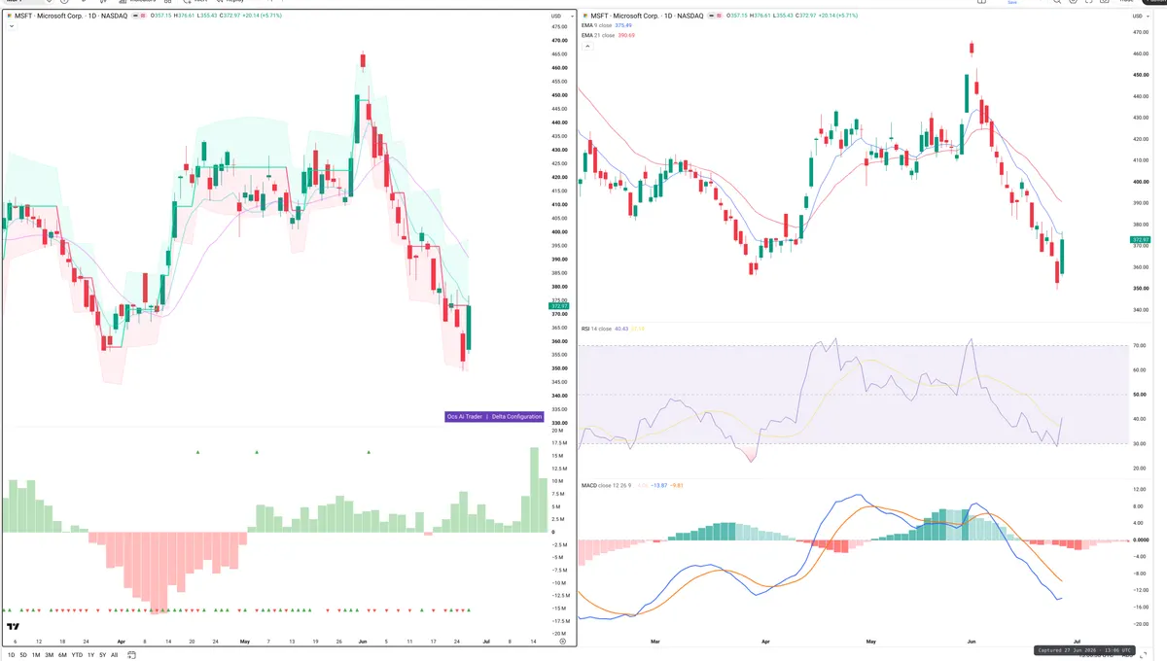
Task: Select the MACD close 12 26 9 legend
Action: point(607,484)
